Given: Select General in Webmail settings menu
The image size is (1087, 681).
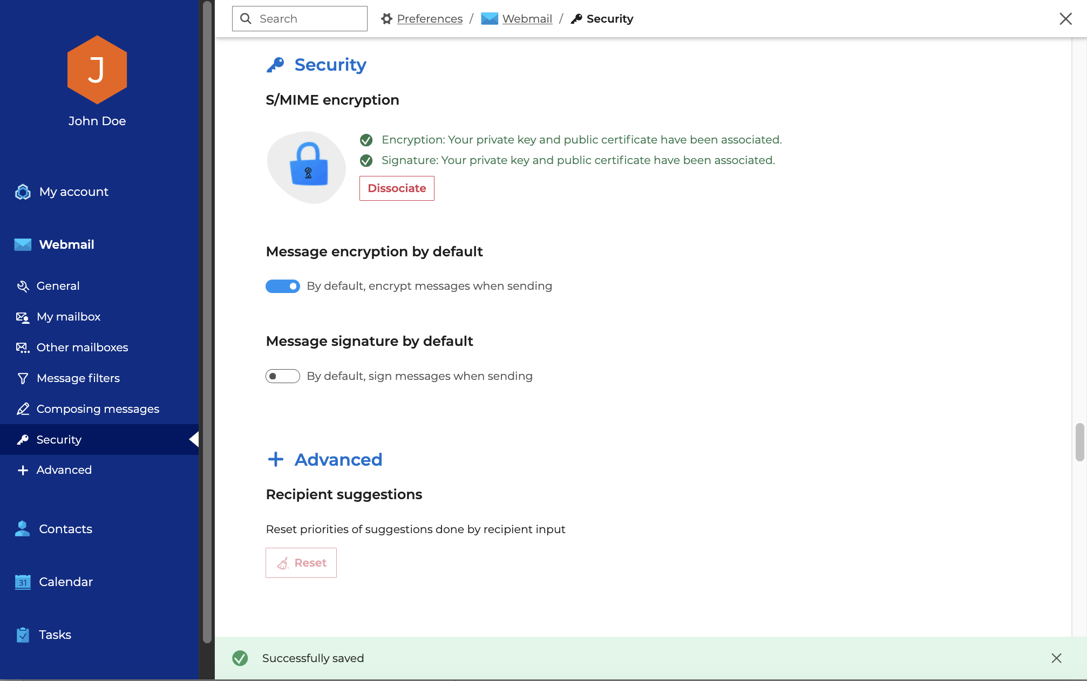Looking at the screenshot, I should 58,286.
